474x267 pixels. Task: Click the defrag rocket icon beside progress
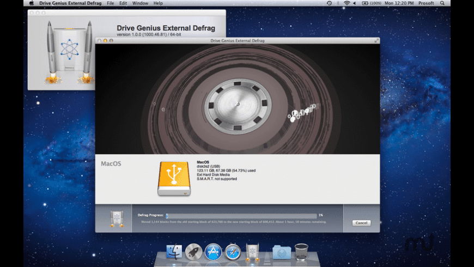tap(117, 219)
